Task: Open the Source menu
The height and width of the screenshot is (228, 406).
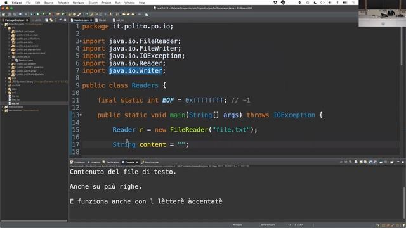Action: coord(49,3)
